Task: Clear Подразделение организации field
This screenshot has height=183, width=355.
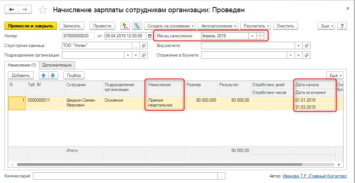Action: tap(135, 55)
